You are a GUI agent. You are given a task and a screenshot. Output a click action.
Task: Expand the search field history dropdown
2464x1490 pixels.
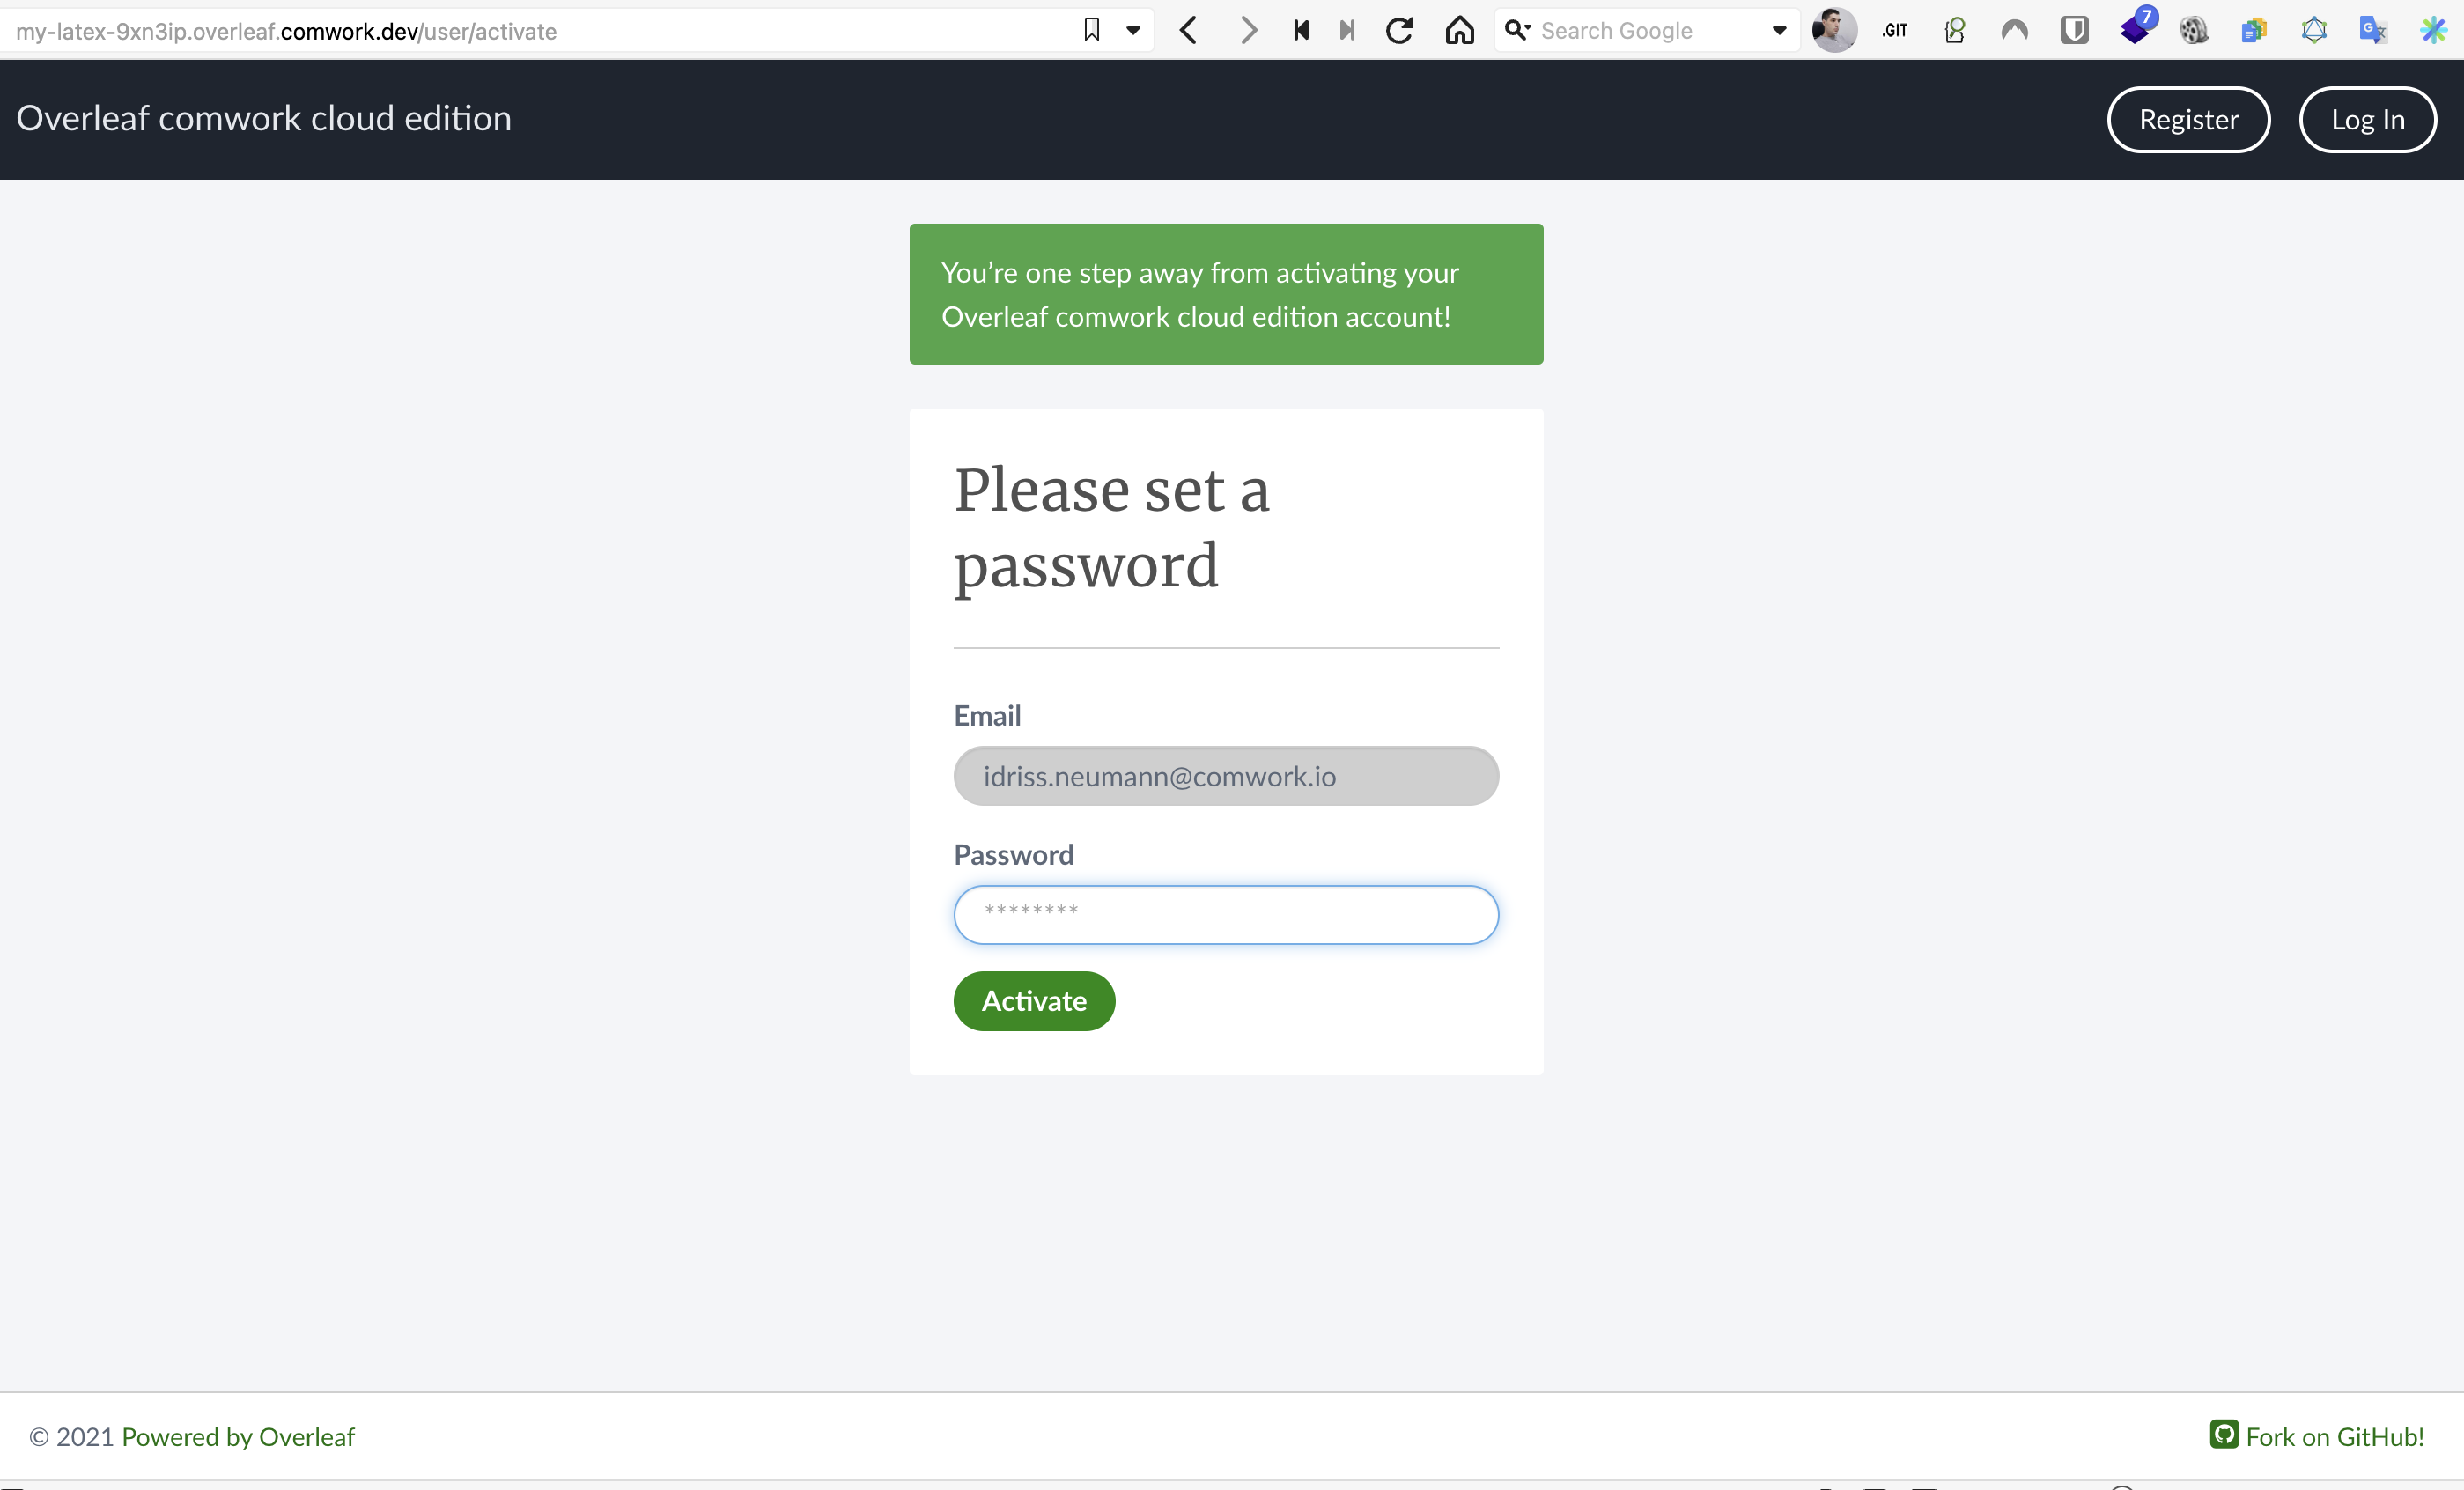(1779, 30)
